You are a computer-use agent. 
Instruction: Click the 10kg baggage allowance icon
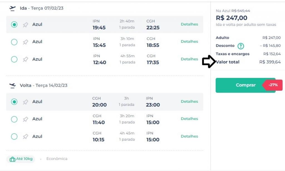[12, 159]
